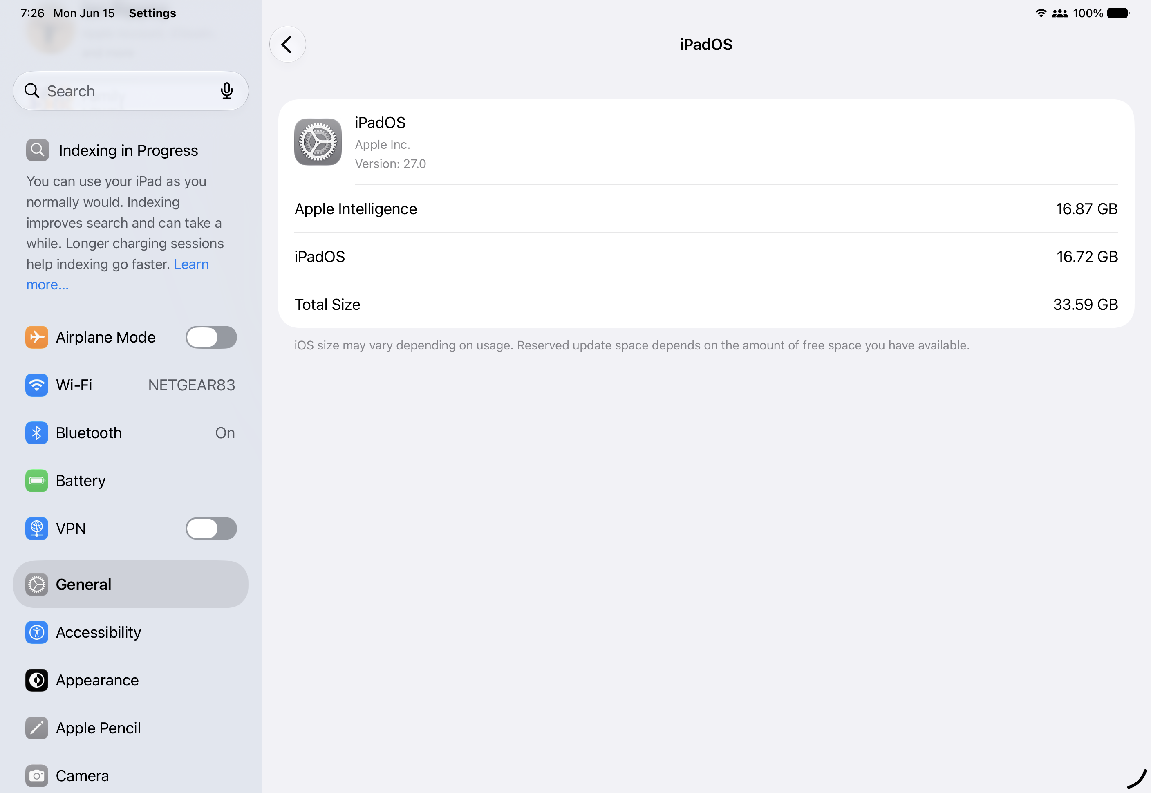The image size is (1151, 793).
Task: Focus the Search field
Action: coord(131,91)
